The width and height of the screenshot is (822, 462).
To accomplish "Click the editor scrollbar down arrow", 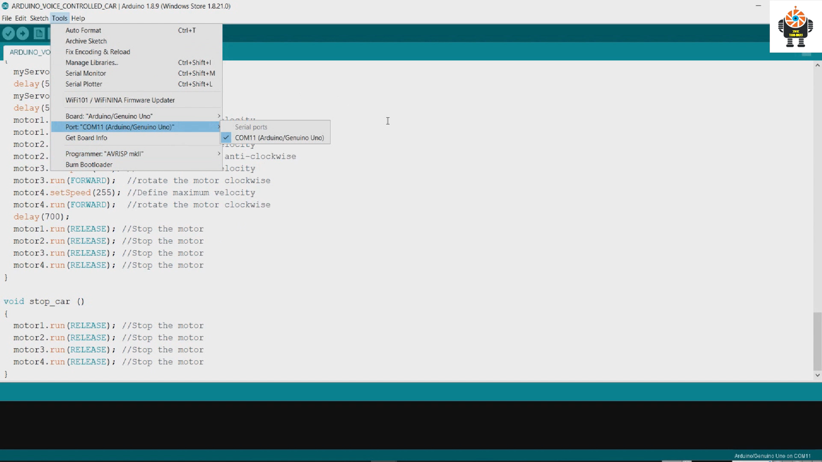I will pyautogui.click(x=817, y=375).
